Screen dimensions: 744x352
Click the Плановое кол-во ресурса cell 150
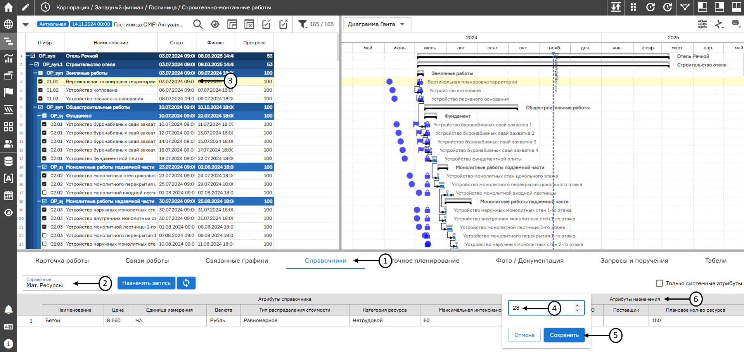696,321
